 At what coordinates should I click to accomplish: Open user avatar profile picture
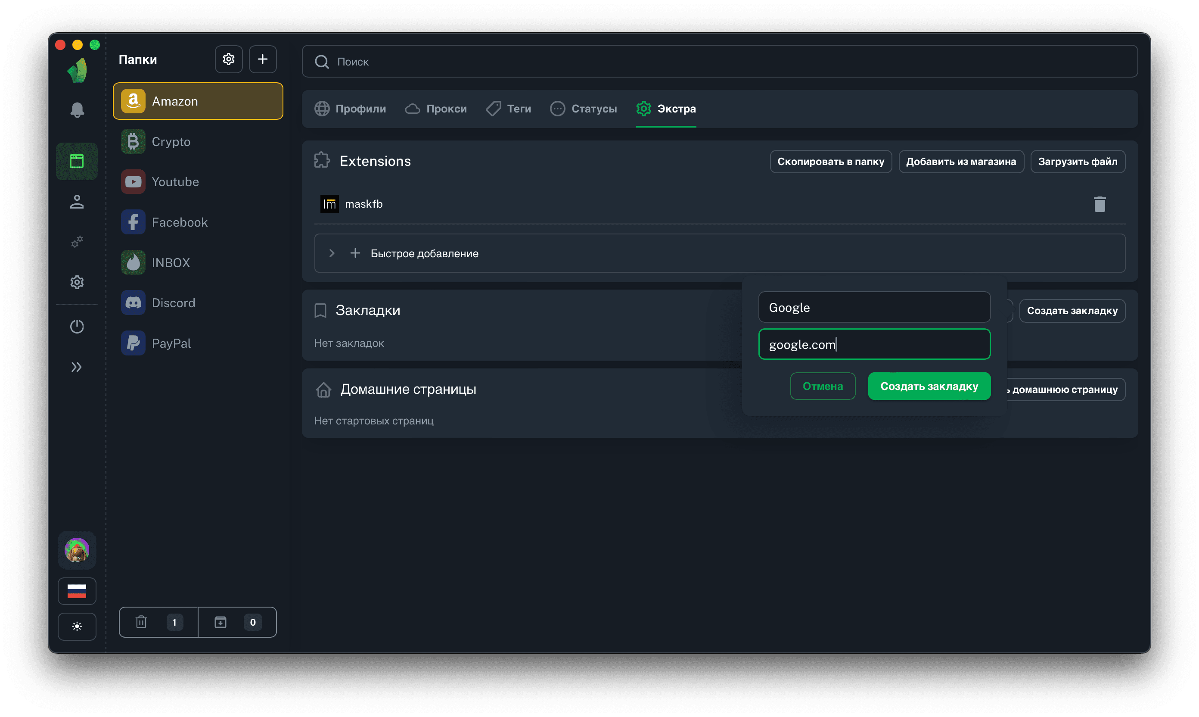click(77, 550)
